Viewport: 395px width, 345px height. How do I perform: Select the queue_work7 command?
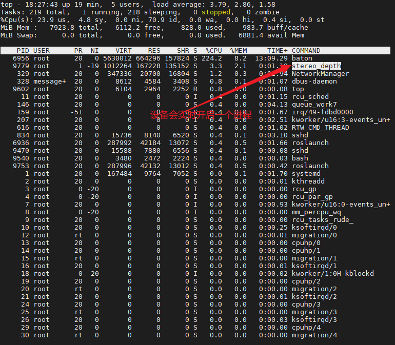coord(314,105)
